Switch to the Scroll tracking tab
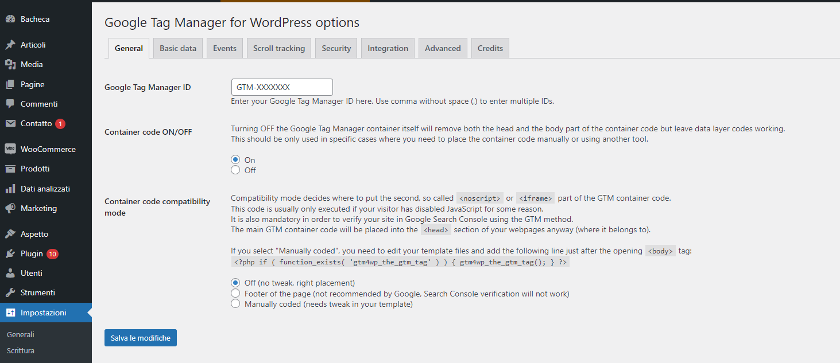The image size is (840, 363). click(279, 48)
